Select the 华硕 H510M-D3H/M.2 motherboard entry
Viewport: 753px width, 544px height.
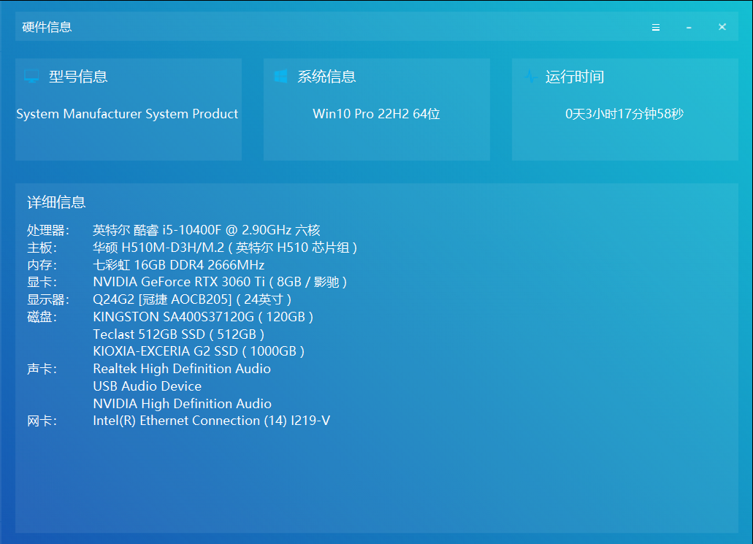pyautogui.click(x=225, y=248)
